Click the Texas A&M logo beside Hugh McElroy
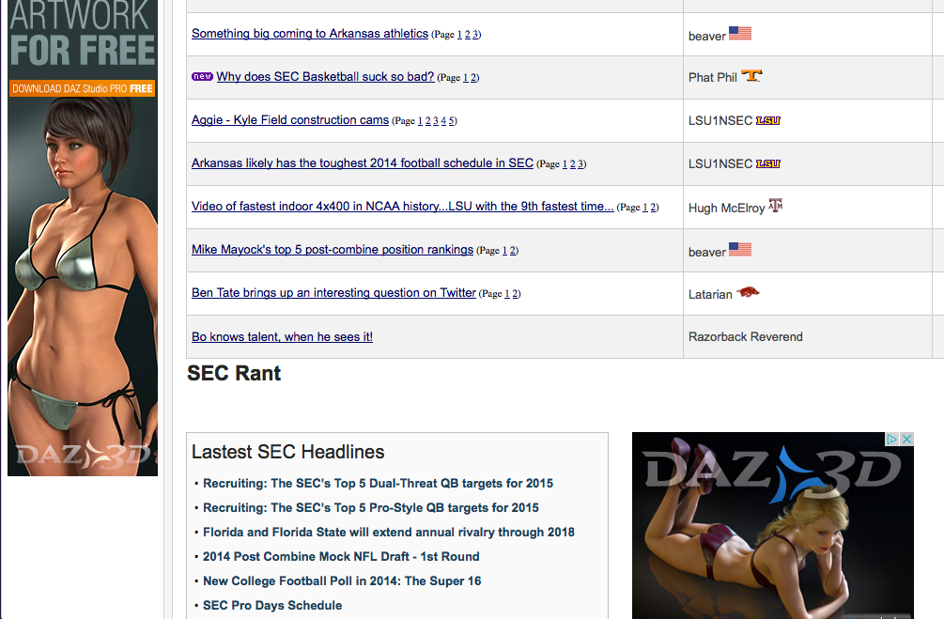Screen dimensions: 944x619 [x=776, y=206]
